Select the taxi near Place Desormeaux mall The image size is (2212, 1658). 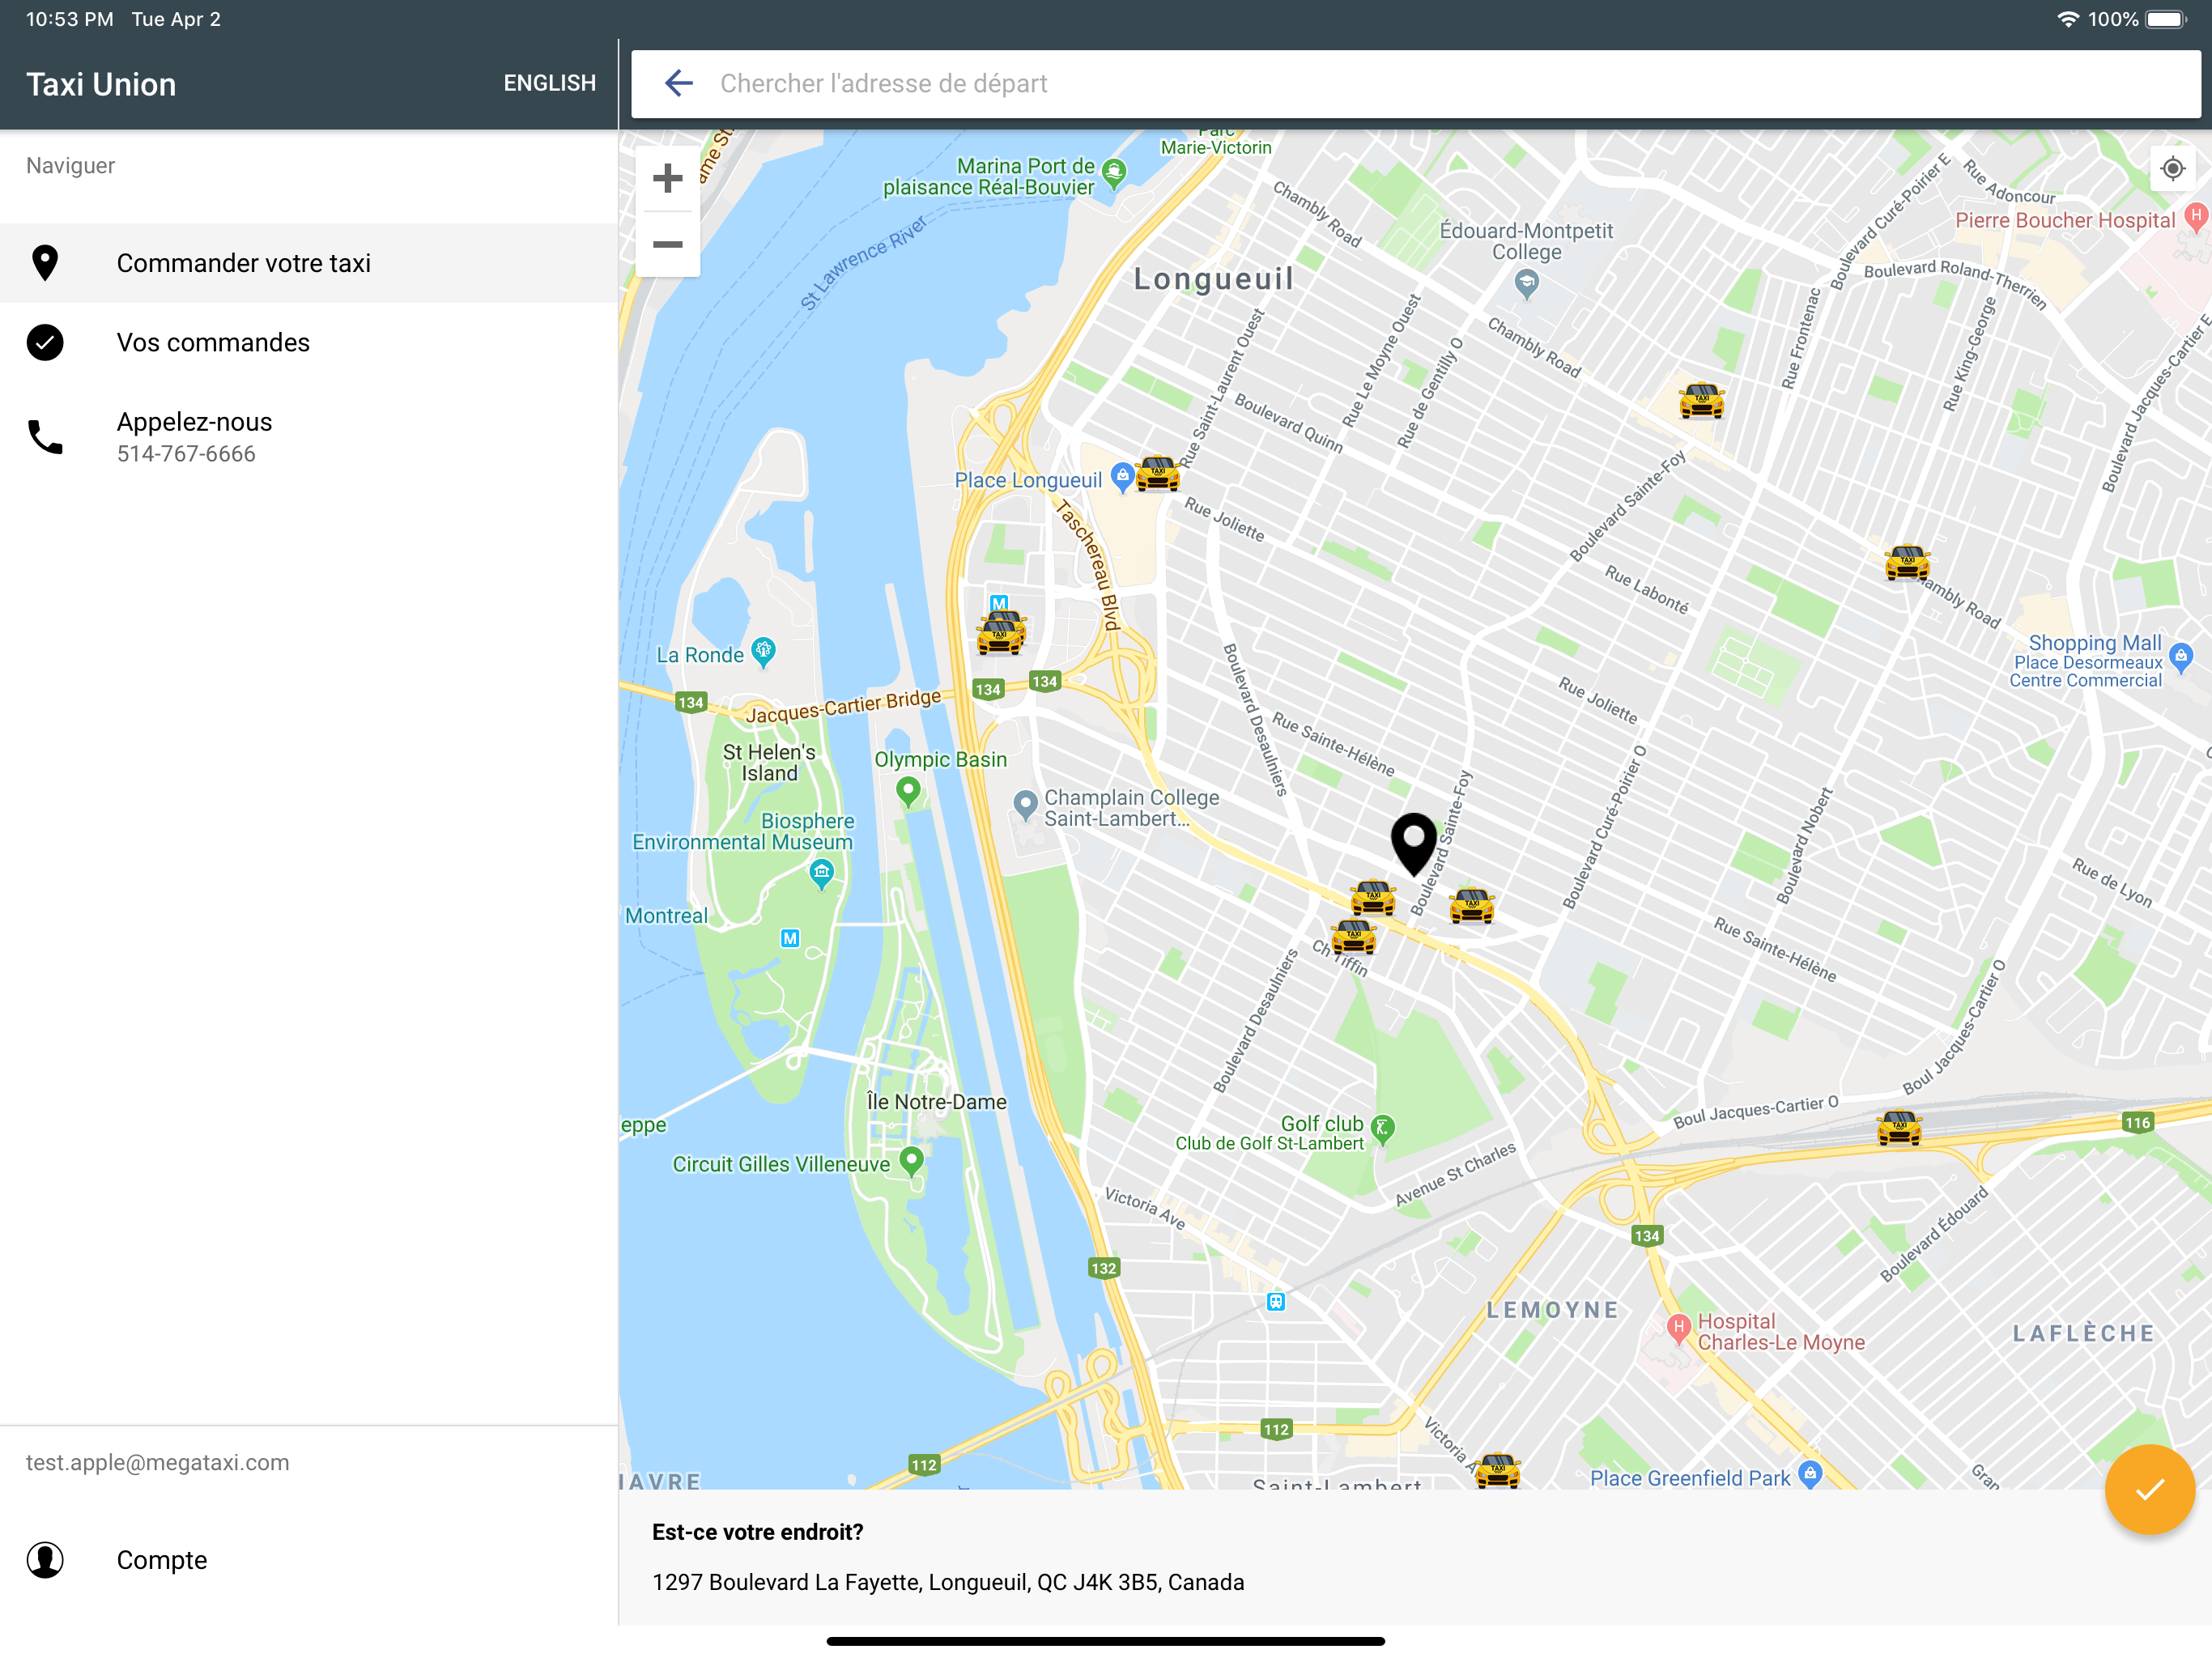[x=1907, y=562]
